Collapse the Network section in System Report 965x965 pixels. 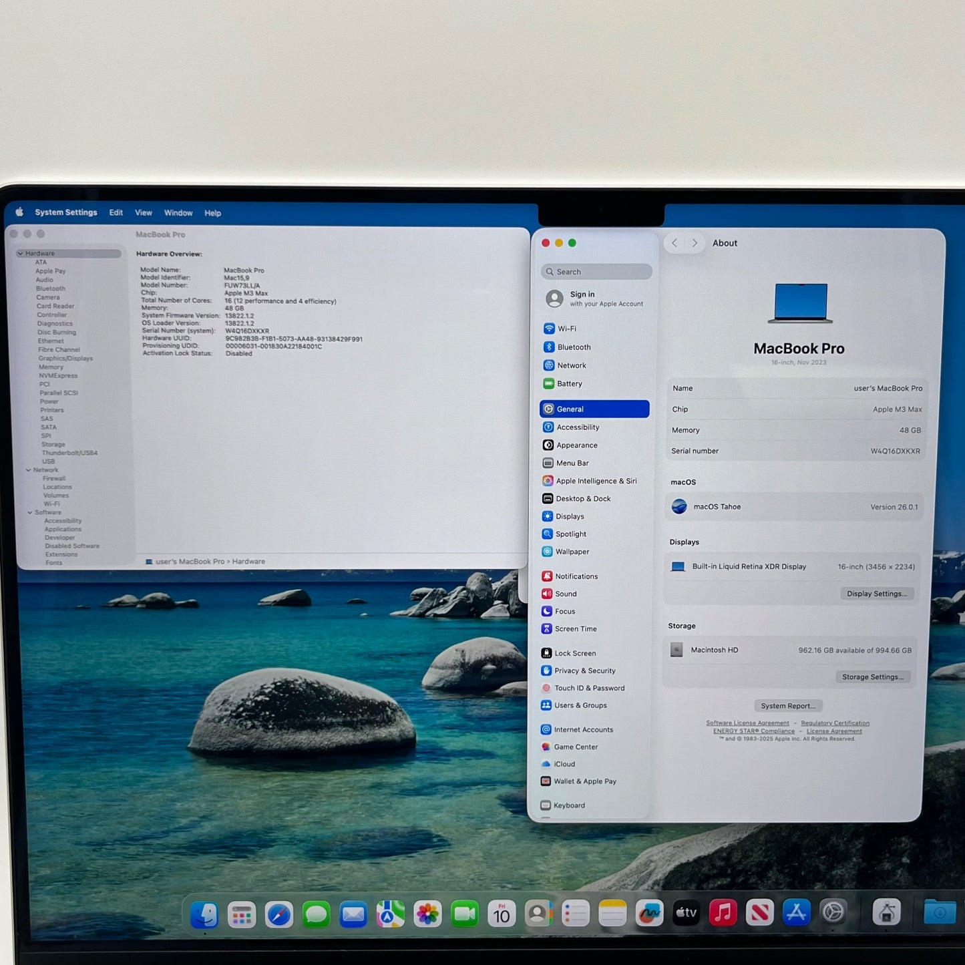click(x=28, y=470)
